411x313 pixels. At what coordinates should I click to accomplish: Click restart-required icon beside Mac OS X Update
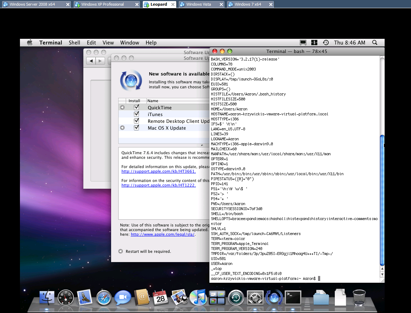tap(122, 128)
